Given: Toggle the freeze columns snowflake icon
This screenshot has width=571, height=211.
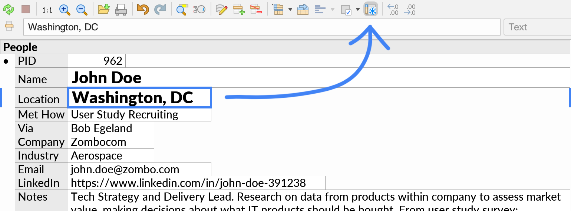Looking at the screenshot, I should tap(371, 10).
